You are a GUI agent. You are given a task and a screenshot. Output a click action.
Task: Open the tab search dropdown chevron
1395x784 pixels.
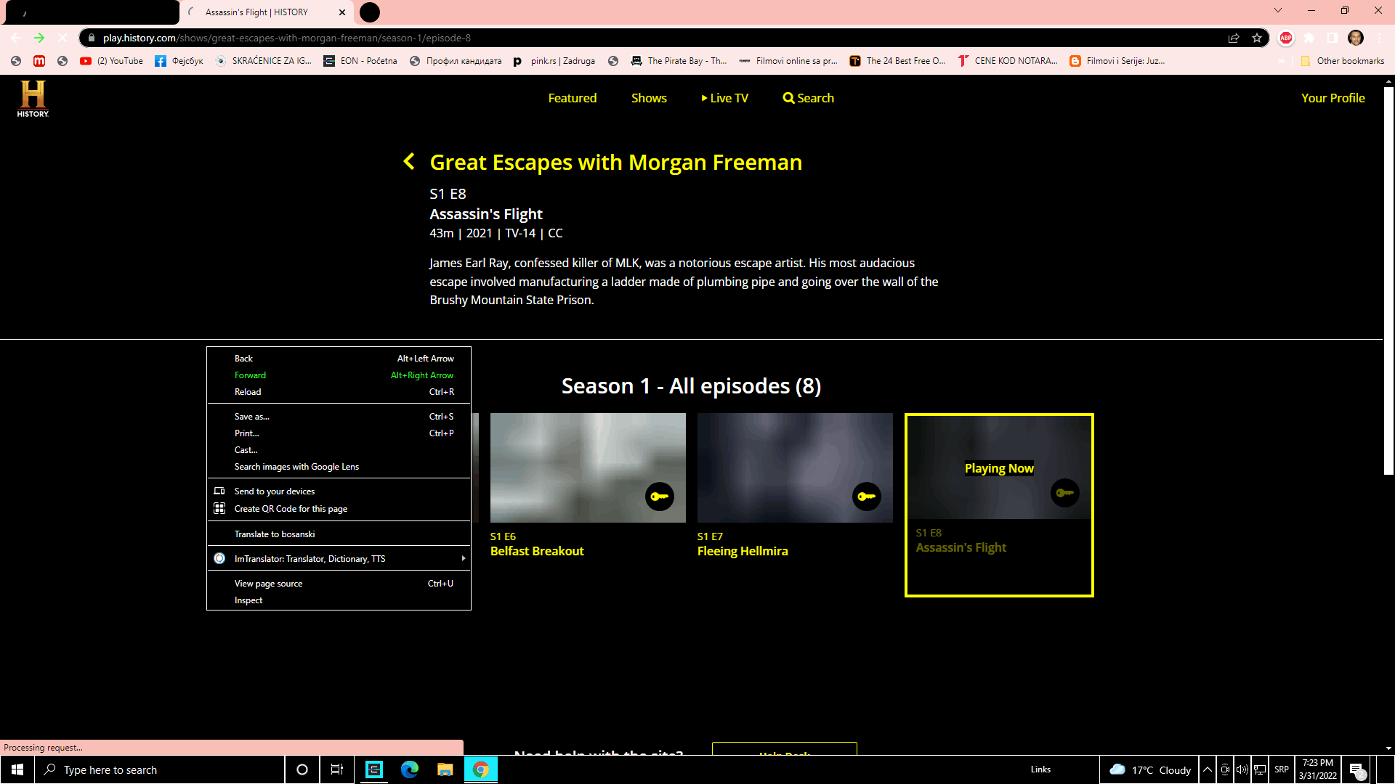click(1278, 11)
